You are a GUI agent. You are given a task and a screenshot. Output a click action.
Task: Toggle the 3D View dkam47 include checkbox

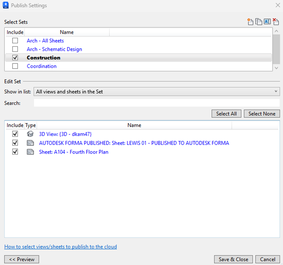pos(15,134)
